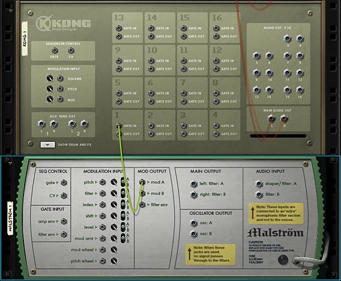This screenshot has height=281, width=341.
Task: Click pad 16 Gate Out jack
Action: 216,36
